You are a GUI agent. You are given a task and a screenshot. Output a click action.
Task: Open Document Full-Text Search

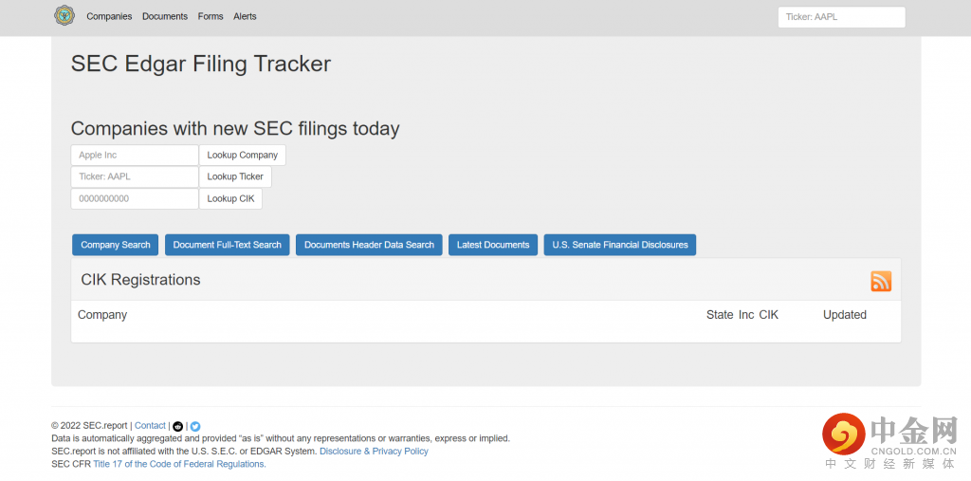(x=228, y=245)
